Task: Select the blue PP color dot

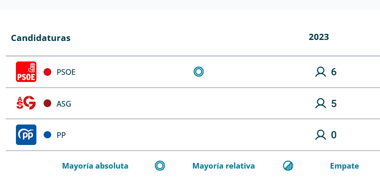Action: tap(48, 135)
